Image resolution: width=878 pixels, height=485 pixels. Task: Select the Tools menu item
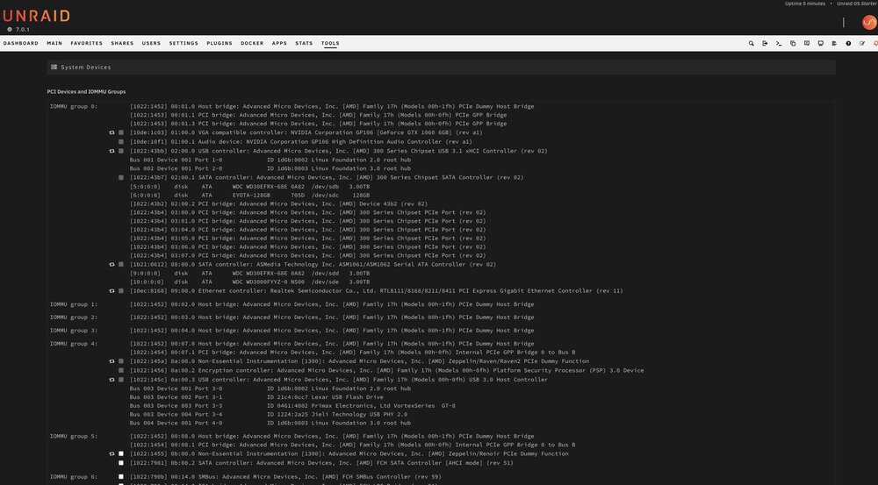[x=330, y=43]
